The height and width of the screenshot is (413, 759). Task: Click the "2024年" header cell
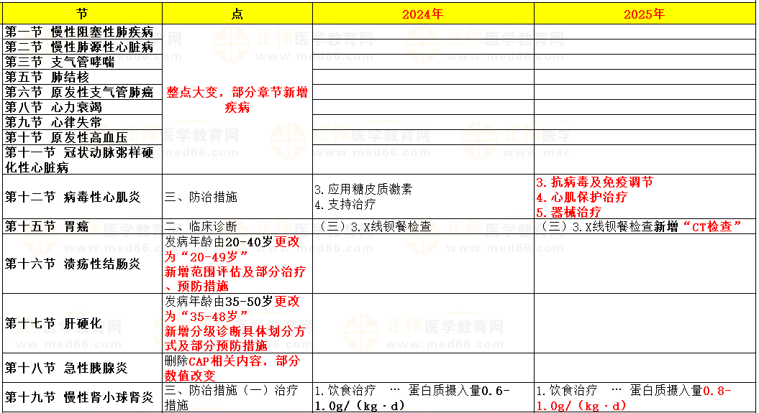(422, 14)
